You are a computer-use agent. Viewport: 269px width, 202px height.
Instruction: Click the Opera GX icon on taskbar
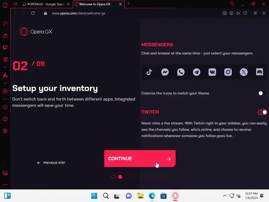point(175,196)
